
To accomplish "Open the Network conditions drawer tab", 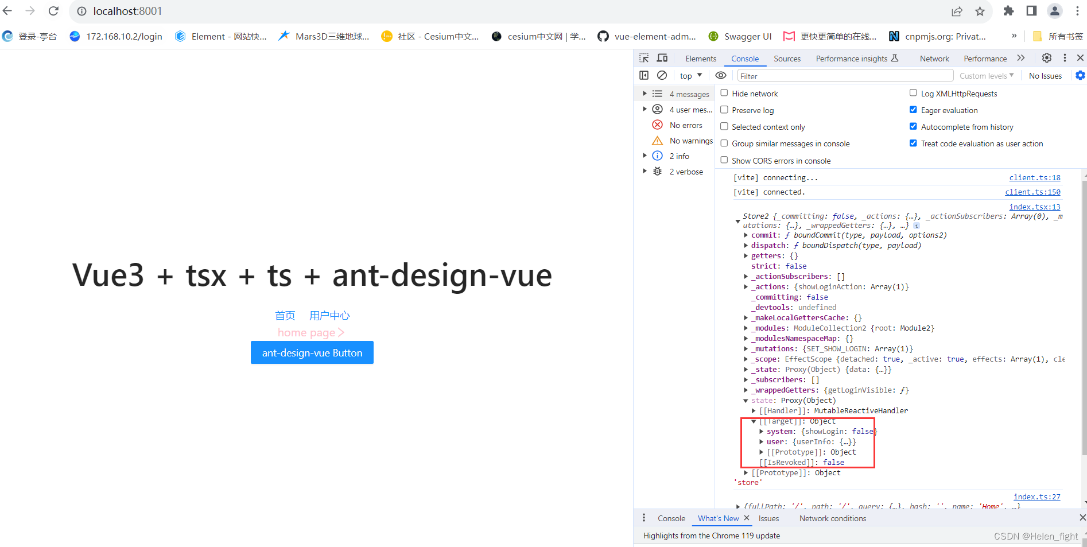I will 833,518.
